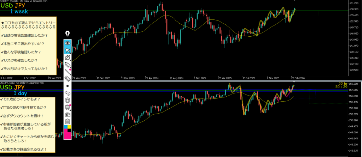Select the cursor arrow tool

[x=67, y=50]
